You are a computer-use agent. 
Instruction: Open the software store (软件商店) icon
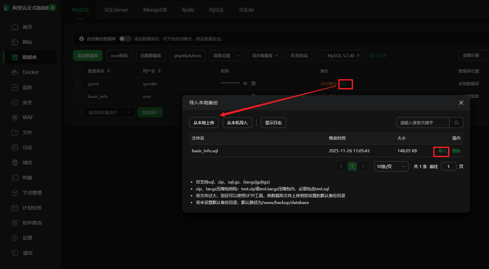[x=15, y=223]
